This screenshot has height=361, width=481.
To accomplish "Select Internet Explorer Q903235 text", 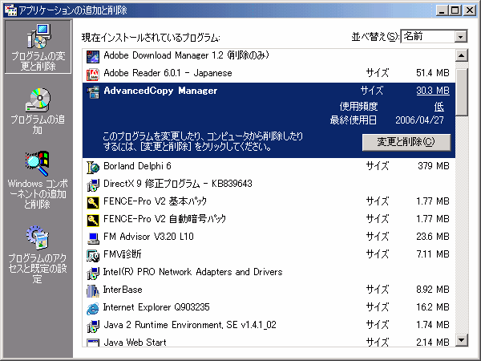I will 156,307.
